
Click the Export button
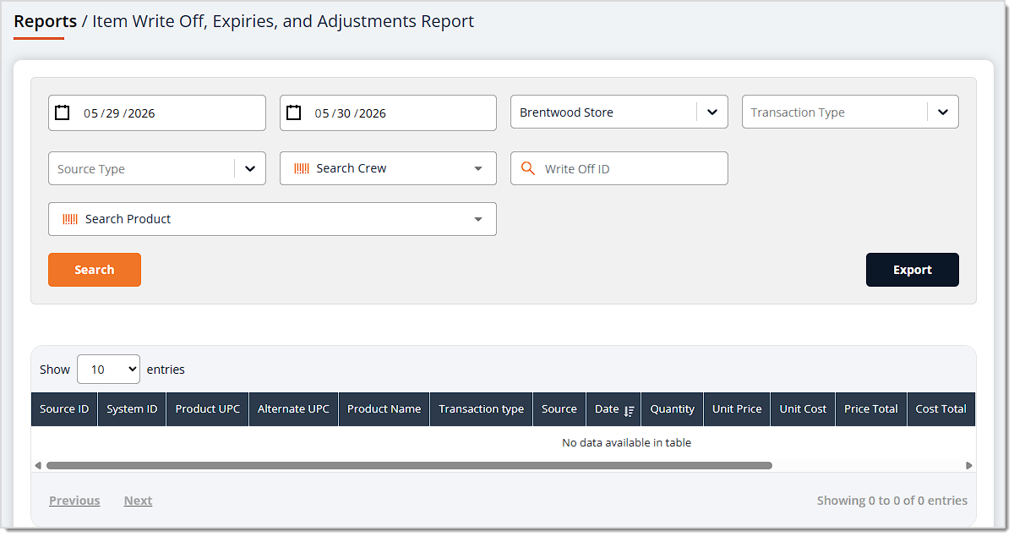click(913, 270)
